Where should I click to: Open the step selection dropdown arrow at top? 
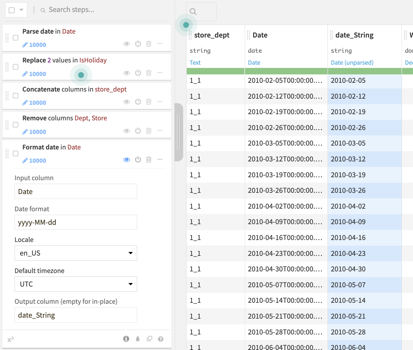click(21, 10)
